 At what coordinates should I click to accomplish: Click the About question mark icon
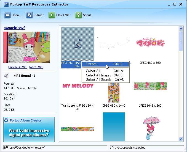tap(78, 15)
